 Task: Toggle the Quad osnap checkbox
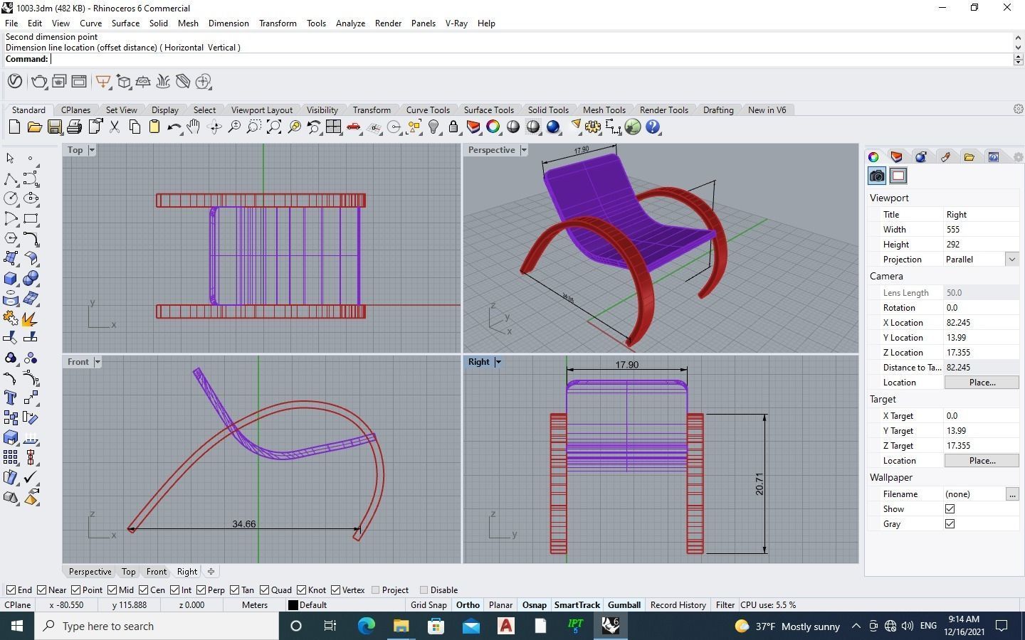click(x=264, y=590)
